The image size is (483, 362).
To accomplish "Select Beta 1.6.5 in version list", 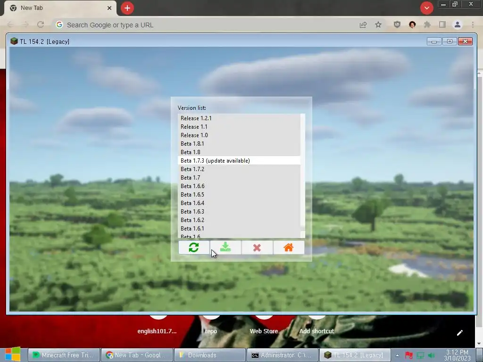I will click(239, 195).
